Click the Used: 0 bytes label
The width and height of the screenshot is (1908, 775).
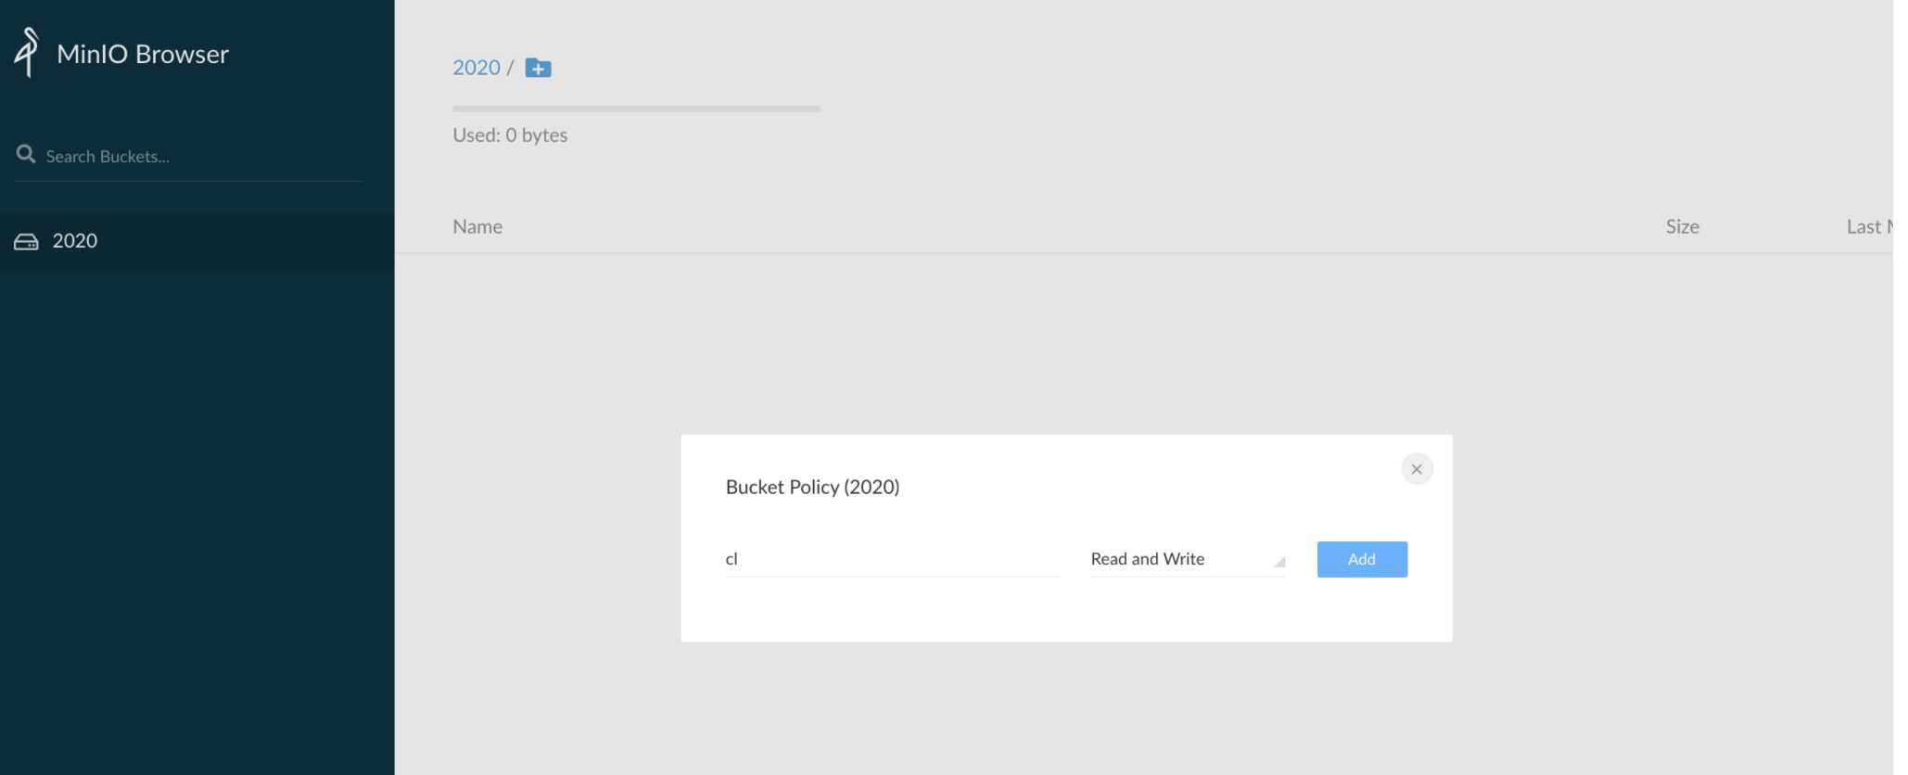click(510, 135)
